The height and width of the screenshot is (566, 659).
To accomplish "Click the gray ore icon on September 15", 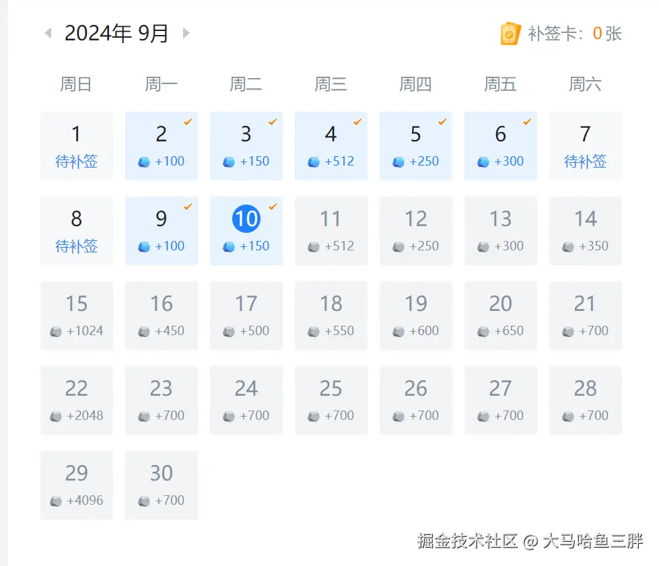I will [57, 331].
